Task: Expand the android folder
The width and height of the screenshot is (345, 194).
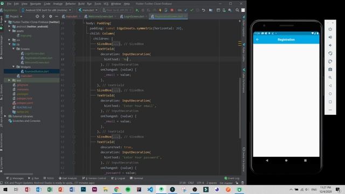Action: 9,26
